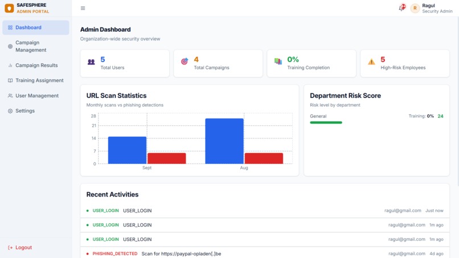Click the SafeSphere shield logo
The image size is (459, 258).
point(9,8)
